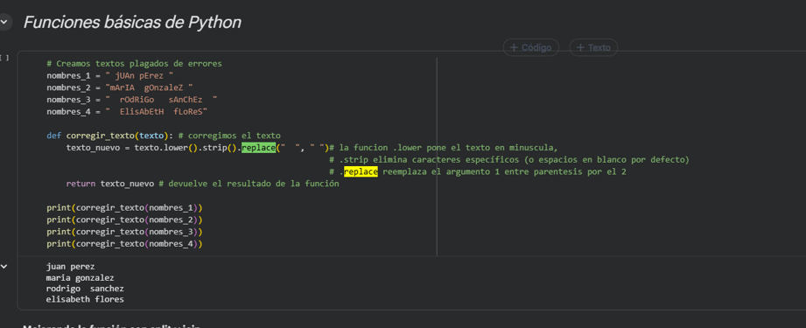Place the cursor on the nombres_1 assignment line
806x328 pixels.
coord(110,75)
